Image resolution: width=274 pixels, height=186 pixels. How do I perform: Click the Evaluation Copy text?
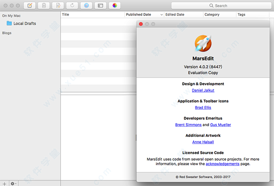(x=203, y=73)
